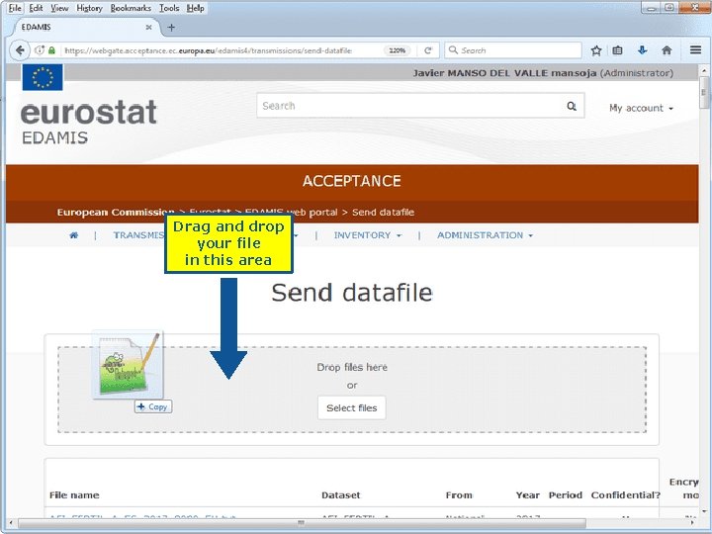Bookmark this page with the star icon
This screenshot has width=712, height=534.
[596, 50]
